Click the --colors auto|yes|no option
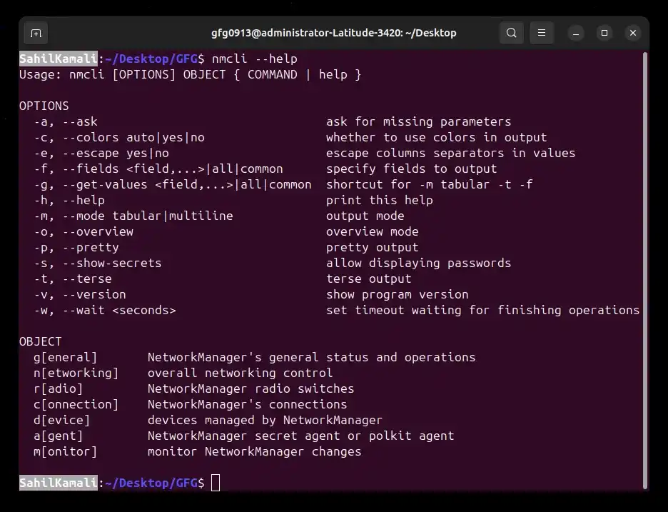Image resolution: width=668 pixels, height=512 pixels. (133, 137)
